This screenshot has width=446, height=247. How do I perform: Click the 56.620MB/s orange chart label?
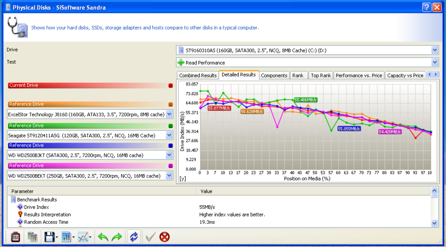click(x=252, y=112)
